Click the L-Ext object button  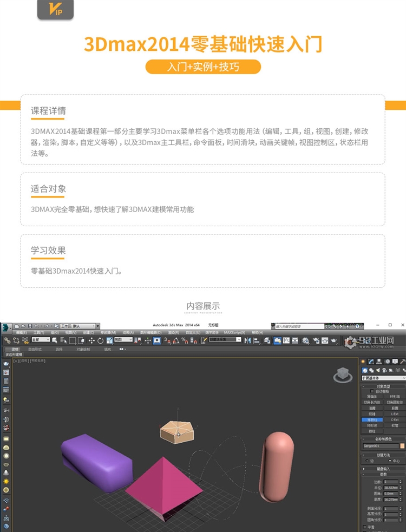(x=395, y=414)
